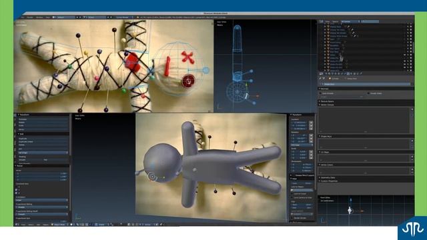Enable Constraint Axis X checkbox
The width and height of the screenshot is (427, 240).
[x=16, y=187]
